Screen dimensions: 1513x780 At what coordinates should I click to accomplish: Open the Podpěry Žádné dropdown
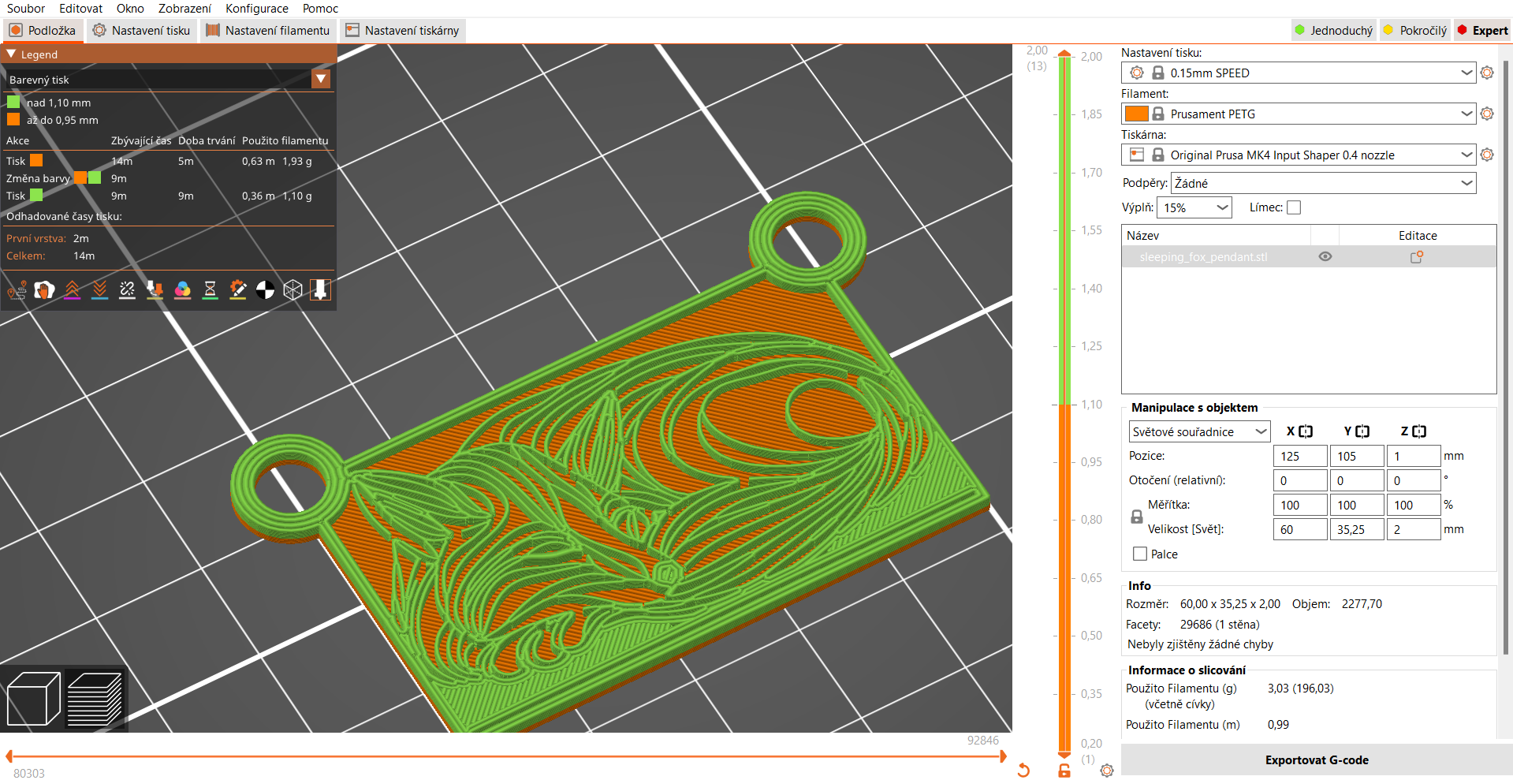pos(1324,183)
